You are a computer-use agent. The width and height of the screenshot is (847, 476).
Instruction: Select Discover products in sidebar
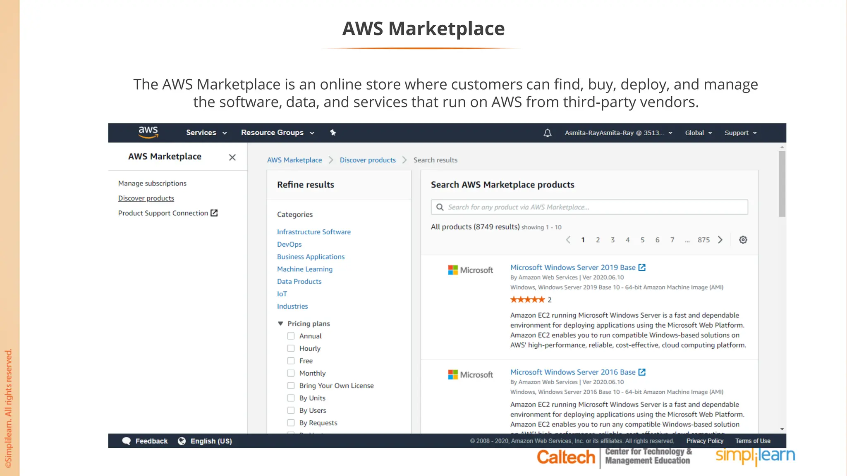click(x=146, y=198)
